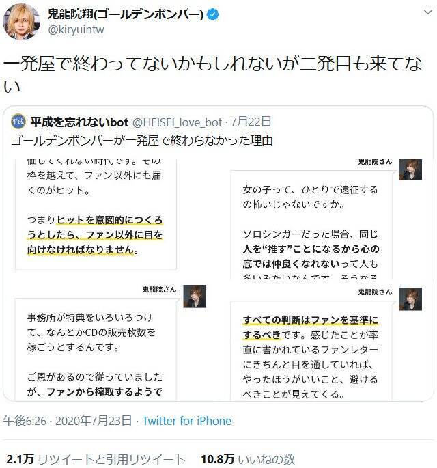The width and height of the screenshot is (437, 468).
Task: Click the blue verified badge icon
Action: [x=212, y=14]
